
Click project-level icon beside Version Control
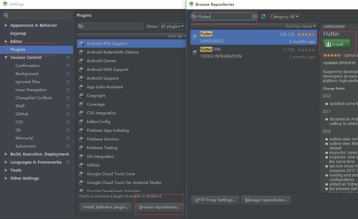click(68, 57)
